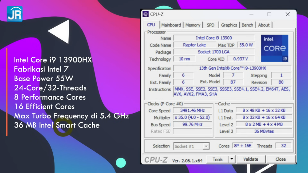Click the JR logo in top-left corner
308x173 pixels.
coord(14,14)
